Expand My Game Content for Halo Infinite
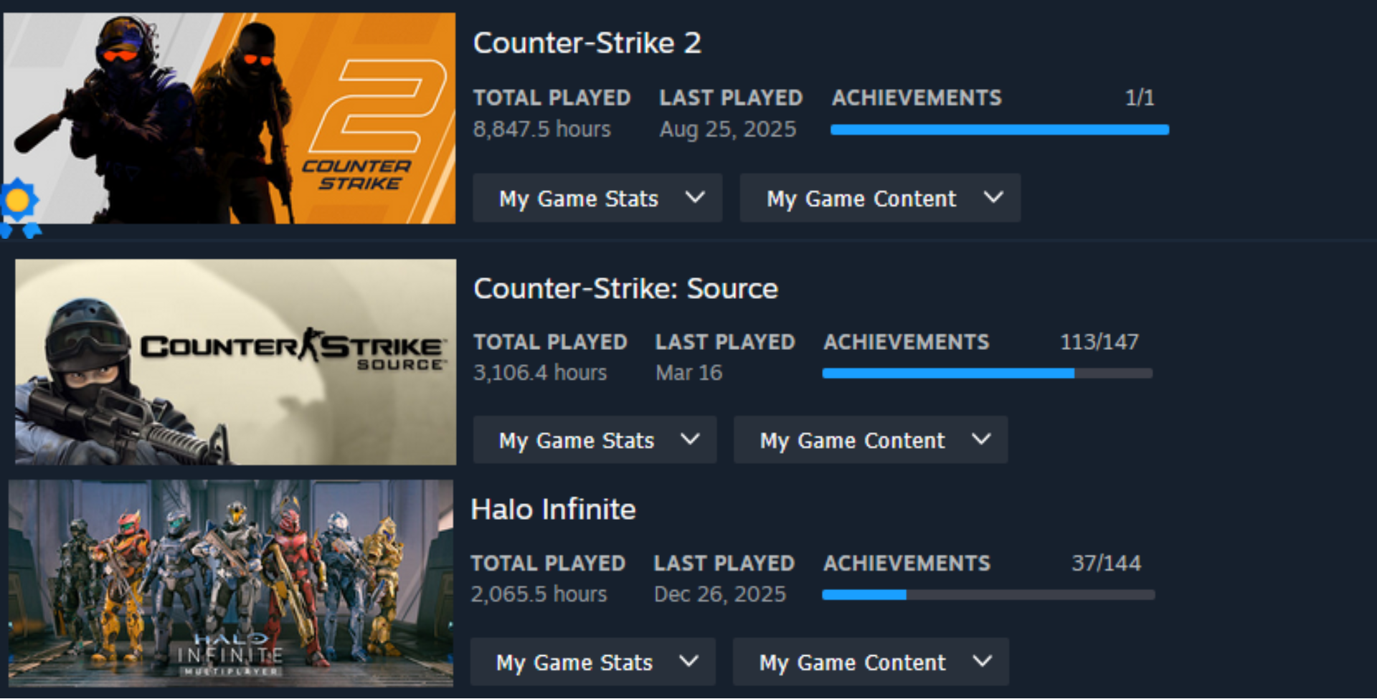 click(x=870, y=662)
